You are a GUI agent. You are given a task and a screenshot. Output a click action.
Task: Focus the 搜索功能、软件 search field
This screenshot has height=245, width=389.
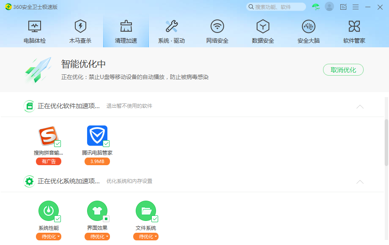coord(276,7)
